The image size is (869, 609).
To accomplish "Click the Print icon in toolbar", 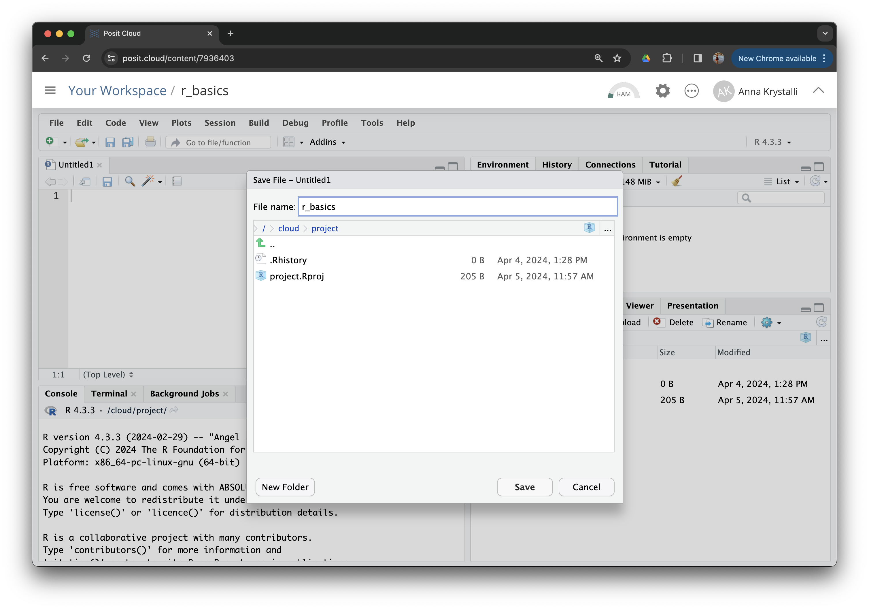I will coord(150,142).
